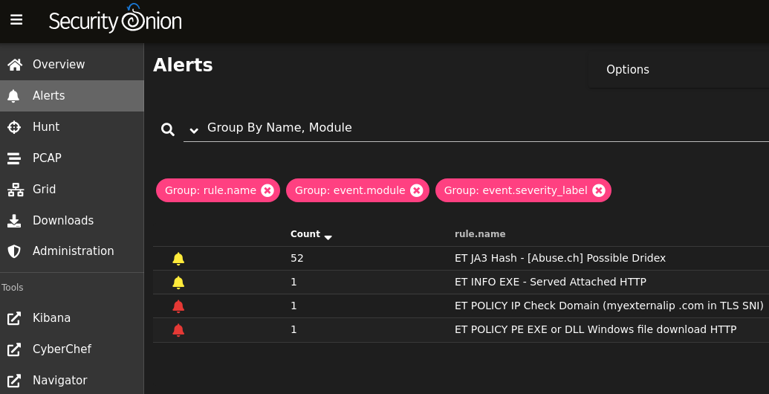Click red bell for PE EXE download alert

(x=178, y=330)
